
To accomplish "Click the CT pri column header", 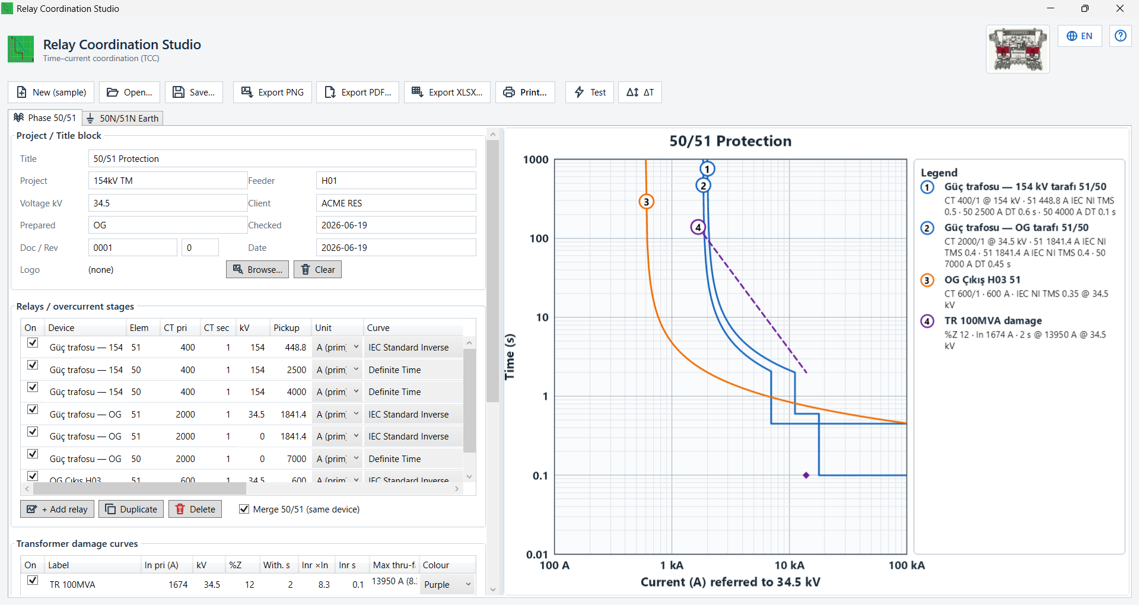I will (180, 327).
